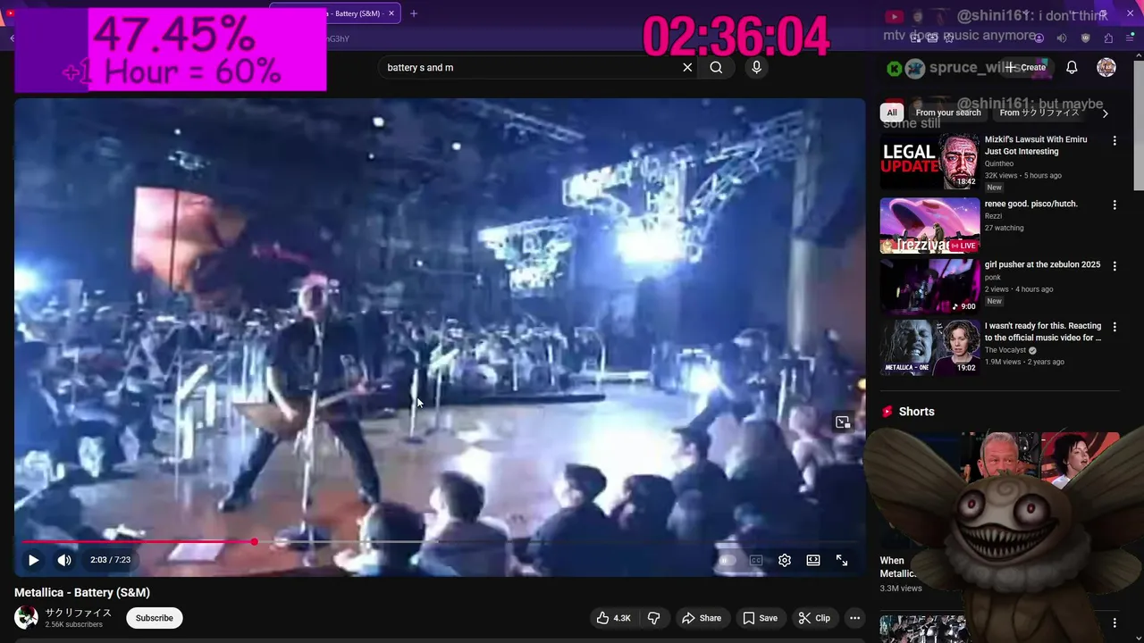Screen dimensions: 1144x643
Task: Select 'From your search' chip
Action: [948, 113]
